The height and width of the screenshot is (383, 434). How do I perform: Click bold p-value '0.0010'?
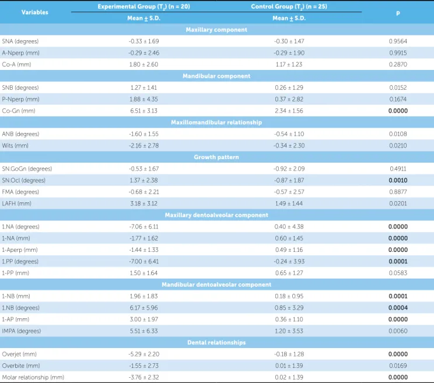[398, 180]
